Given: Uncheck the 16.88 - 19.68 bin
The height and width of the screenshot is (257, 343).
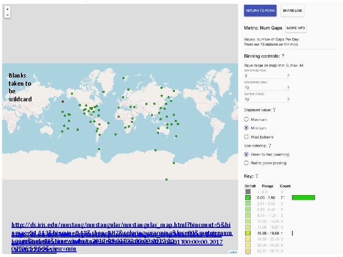Looking at the screenshot, I should 248,233.
